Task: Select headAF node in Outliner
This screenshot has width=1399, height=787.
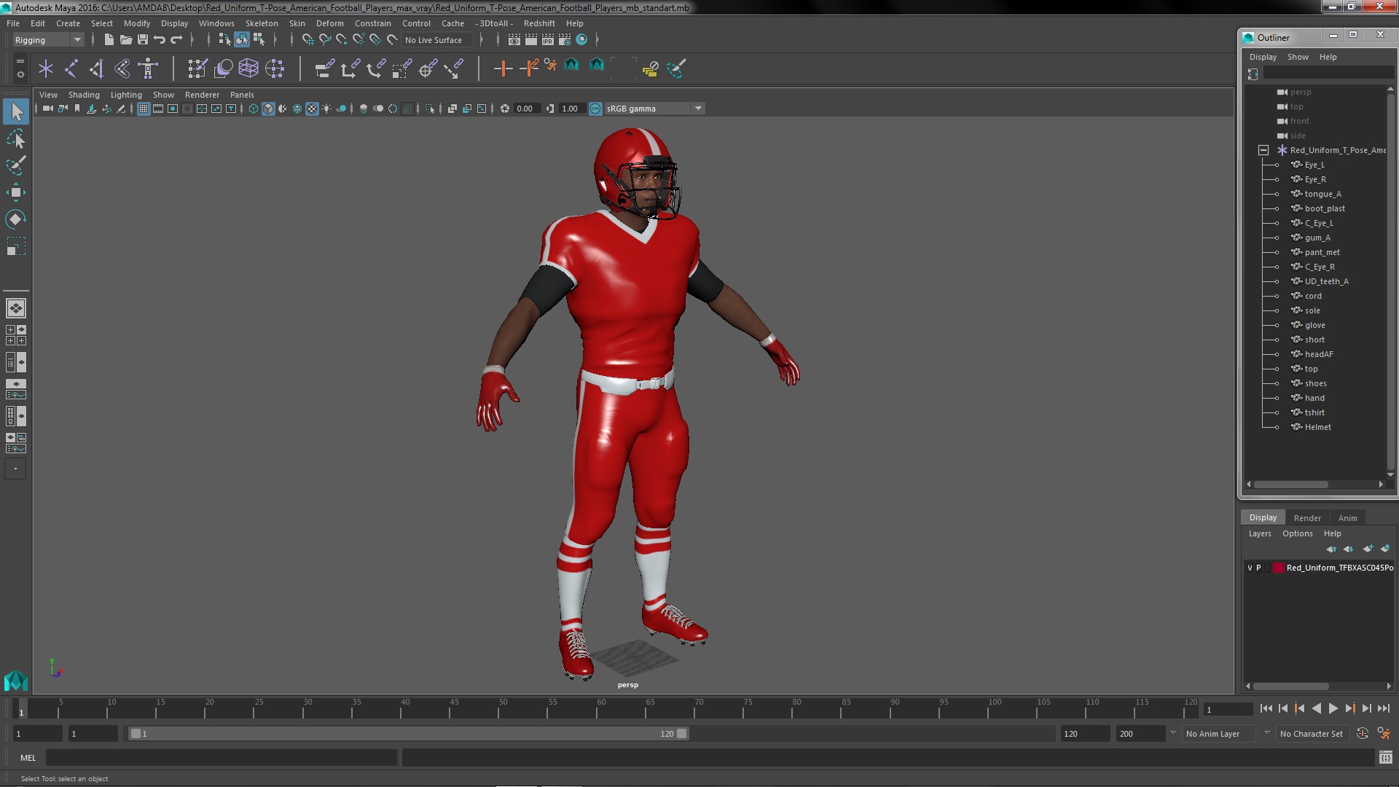Action: [1319, 354]
